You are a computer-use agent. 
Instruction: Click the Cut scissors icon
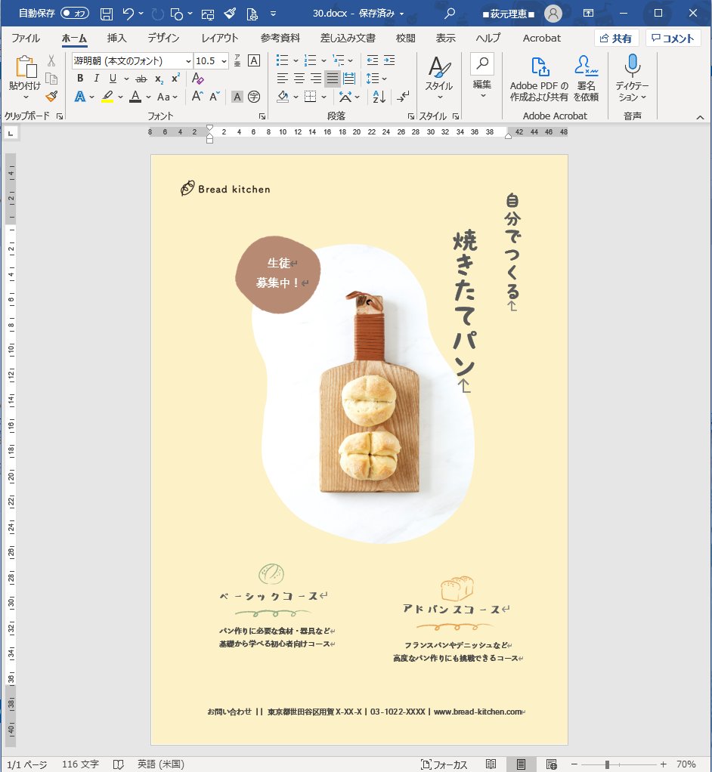[x=51, y=60]
